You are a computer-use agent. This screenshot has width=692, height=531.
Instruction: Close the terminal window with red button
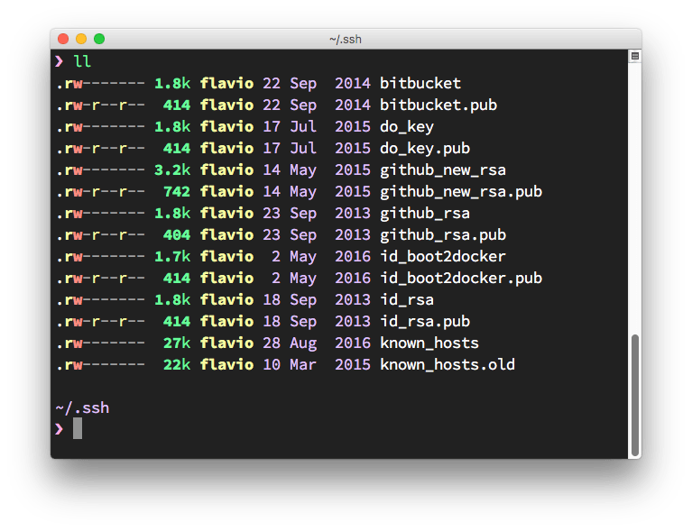(x=63, y=39)
